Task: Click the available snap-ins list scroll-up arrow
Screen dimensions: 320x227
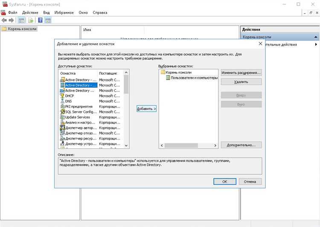Action: click(126, 73)
